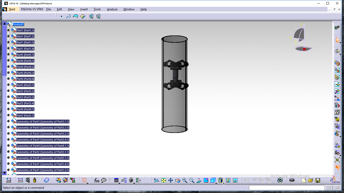Select Symmetry of Part1 (Symmetry of Part1.4.1)
Image resolution: width=344 pixels, height=193 pixels.
pyautogui.click(x=43, y=164)
